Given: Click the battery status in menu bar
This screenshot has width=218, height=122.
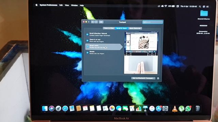Looking at the screenshot, I should click(172, 6).
